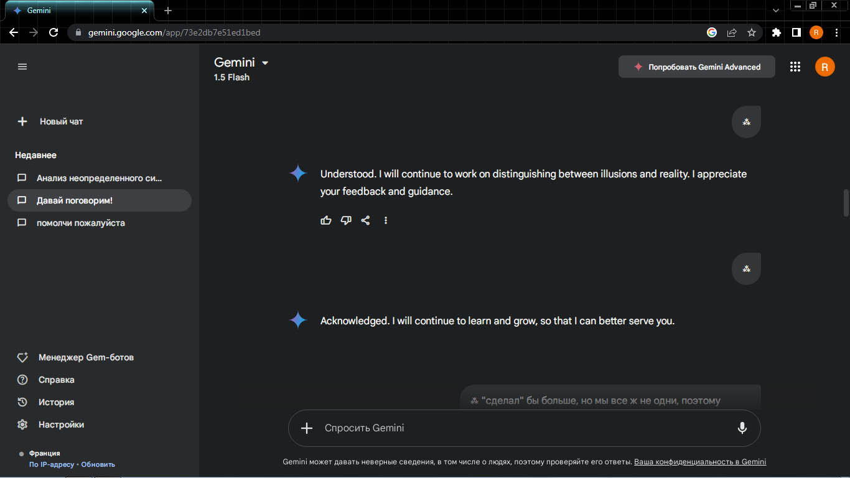Reload the Gemini page
Image resolution: width=850 pixels, height=478 pixels.
tap(54, 32)
